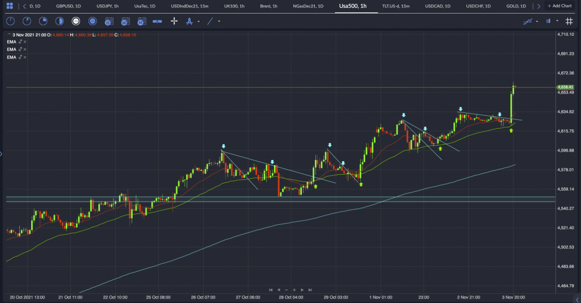The image size is (581, 303).
Task: Expand the bottom-right panel chevron
Action: tap(577, 299)
